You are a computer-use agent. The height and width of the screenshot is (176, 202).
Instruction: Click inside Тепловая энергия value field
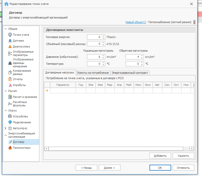click(x=94, y=37)
